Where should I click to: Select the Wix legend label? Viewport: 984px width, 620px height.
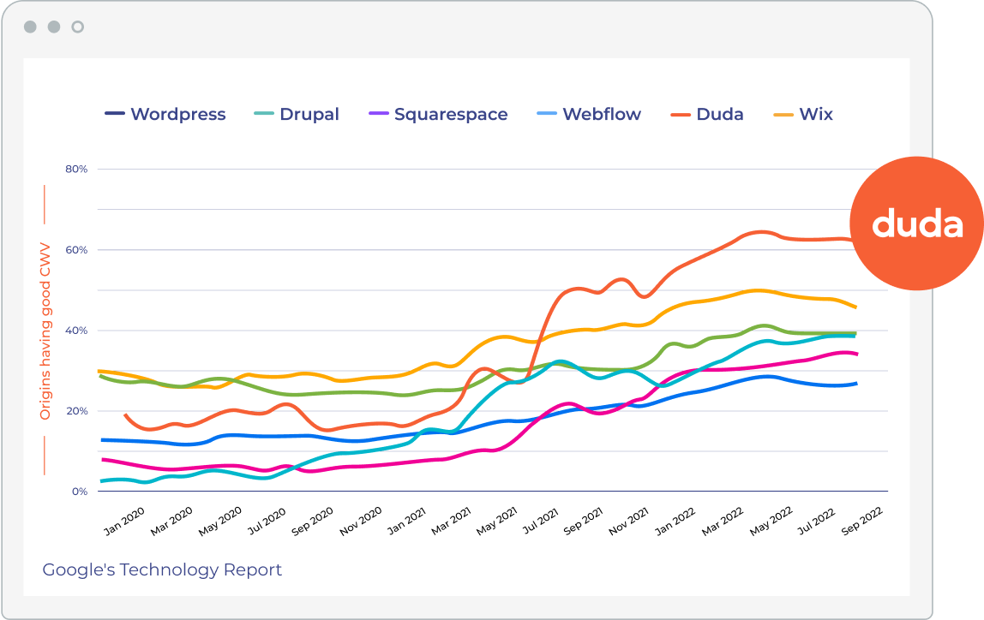point(816,114)
